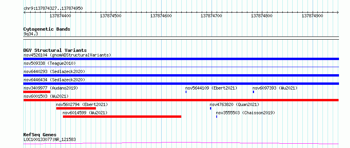Screen dimensions: 350x148
Task: Click the chr9:137874327..137874950 region label
Action: click(x=53, y=9)
